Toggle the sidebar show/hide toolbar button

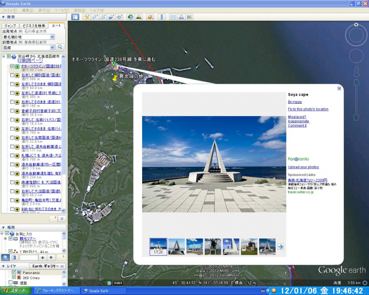click(x=75, y=17)
